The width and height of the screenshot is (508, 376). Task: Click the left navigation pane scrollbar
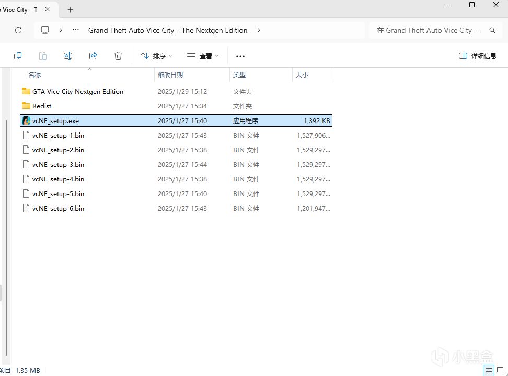pyautogui.click(x=6, y=238)
